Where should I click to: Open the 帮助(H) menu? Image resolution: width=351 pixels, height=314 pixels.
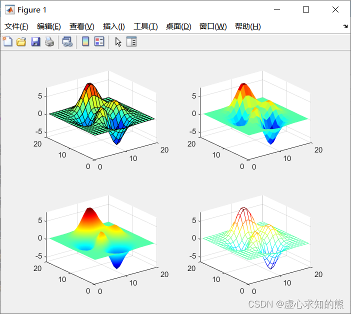248,26
